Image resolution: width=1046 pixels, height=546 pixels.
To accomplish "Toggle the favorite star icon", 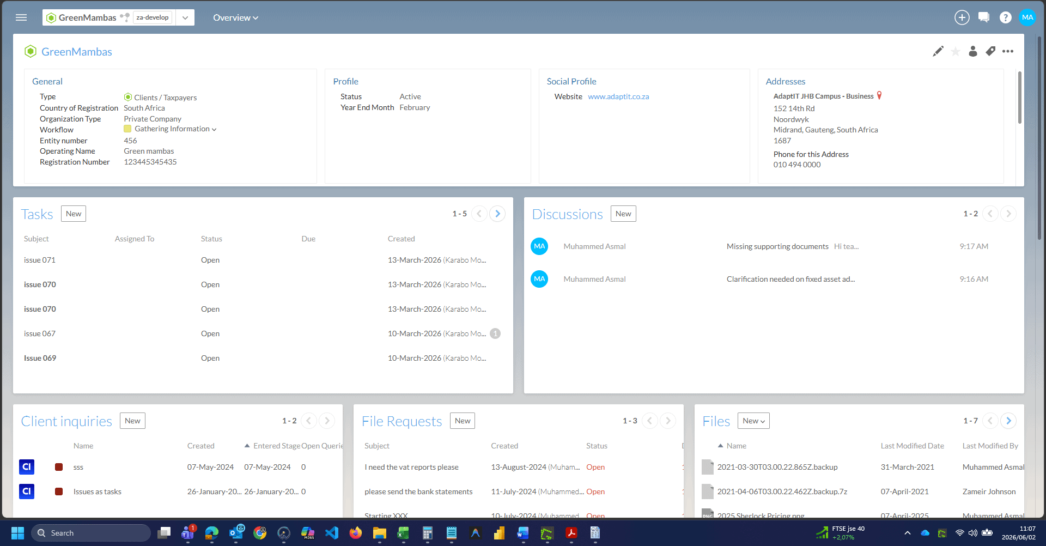I will (x=956, y=51).
